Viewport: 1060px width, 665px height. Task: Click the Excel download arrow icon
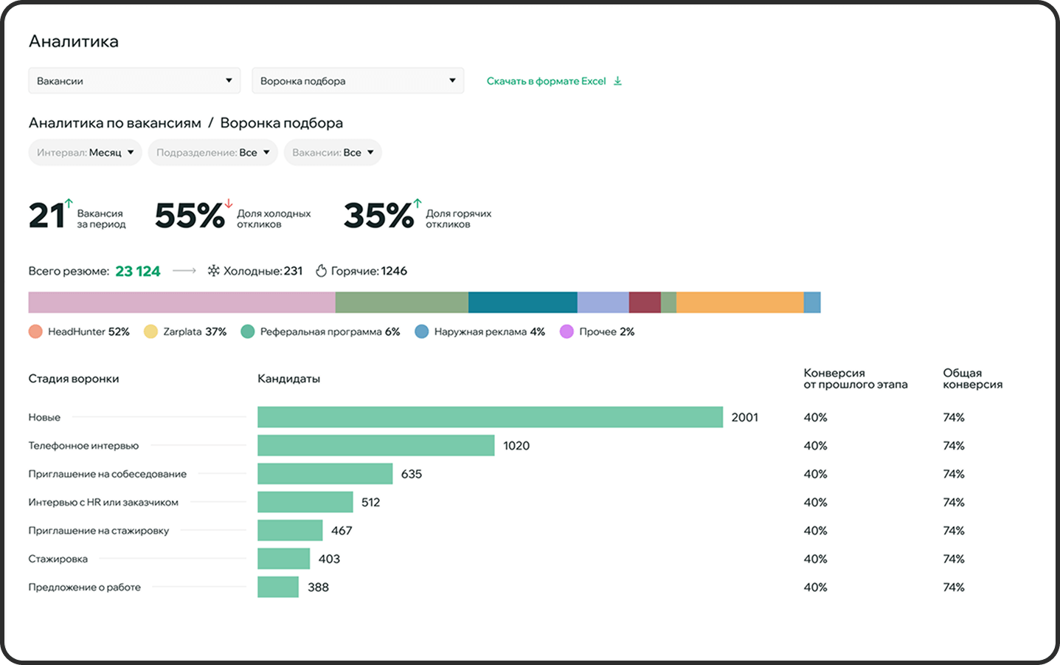(x=617, y=81)
